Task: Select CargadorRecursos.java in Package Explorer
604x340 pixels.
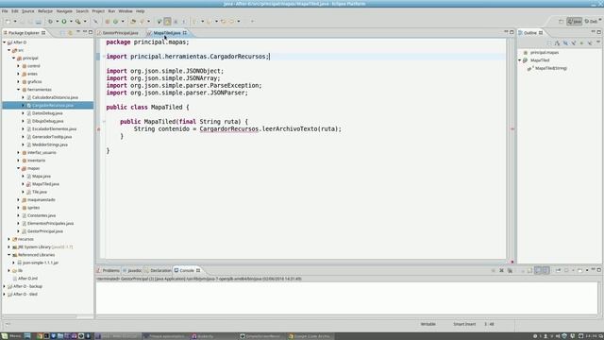Action: pyautogui.click(x=53, y=105)
